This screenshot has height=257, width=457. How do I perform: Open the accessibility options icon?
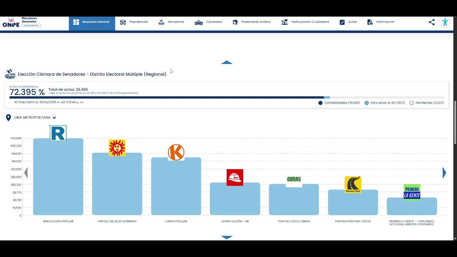coord(445,22)
